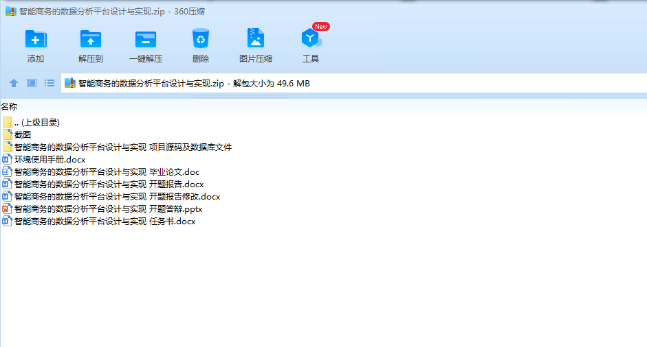Select file name ending 毕业论文.doc
The height and width of the screenshot is (347, 647).
107,171
